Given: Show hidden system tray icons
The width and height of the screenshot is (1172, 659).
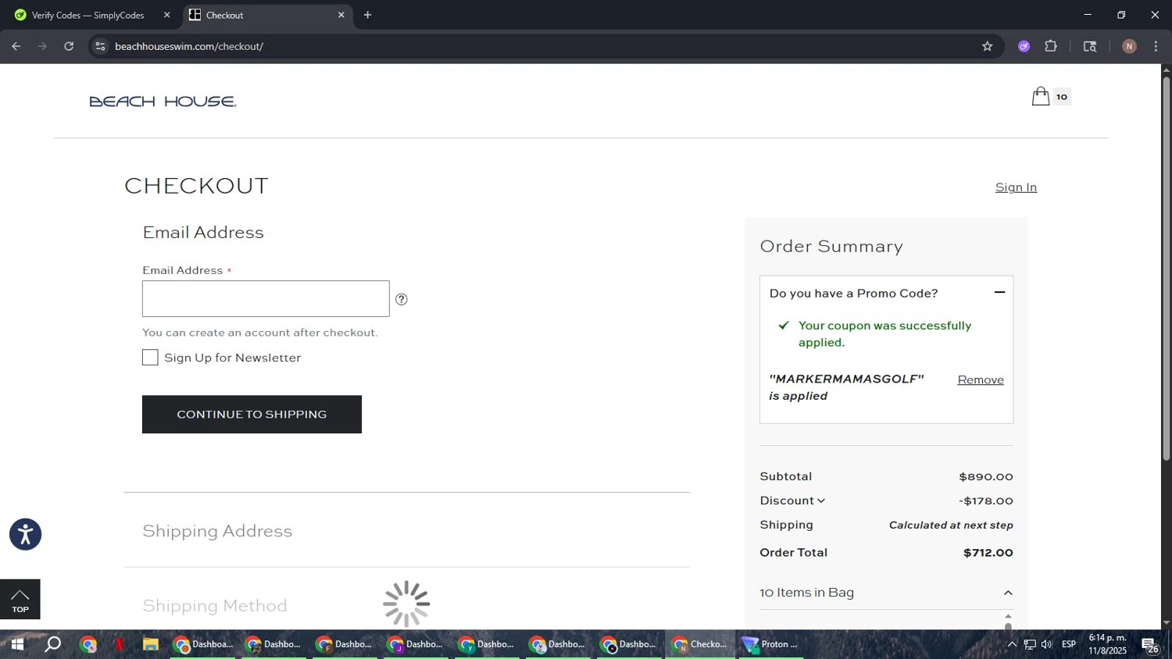Looking at the screenshot, I should (1012, 644).
